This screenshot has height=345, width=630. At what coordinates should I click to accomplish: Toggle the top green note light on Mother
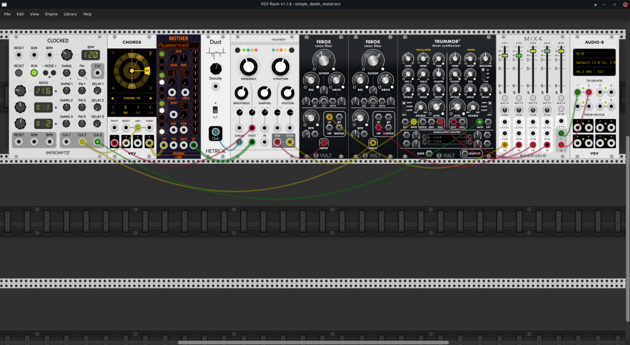pos(162,54)
